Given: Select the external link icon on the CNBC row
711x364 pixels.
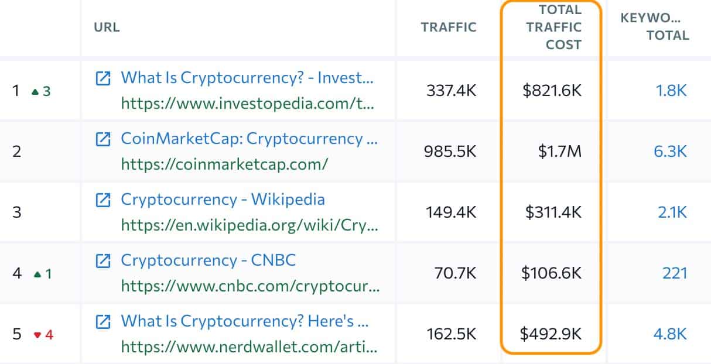Looking at the screenshot, I should click(104, 260).
